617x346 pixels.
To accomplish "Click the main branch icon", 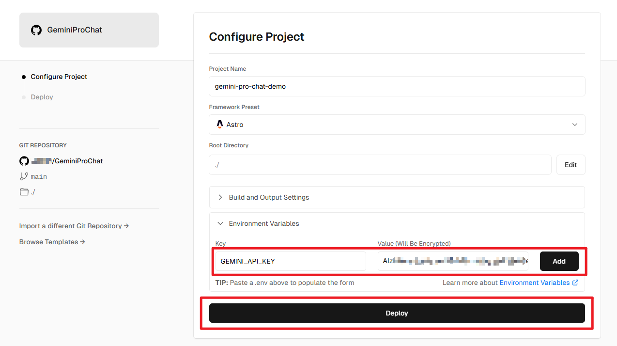I will pos(24,176).
